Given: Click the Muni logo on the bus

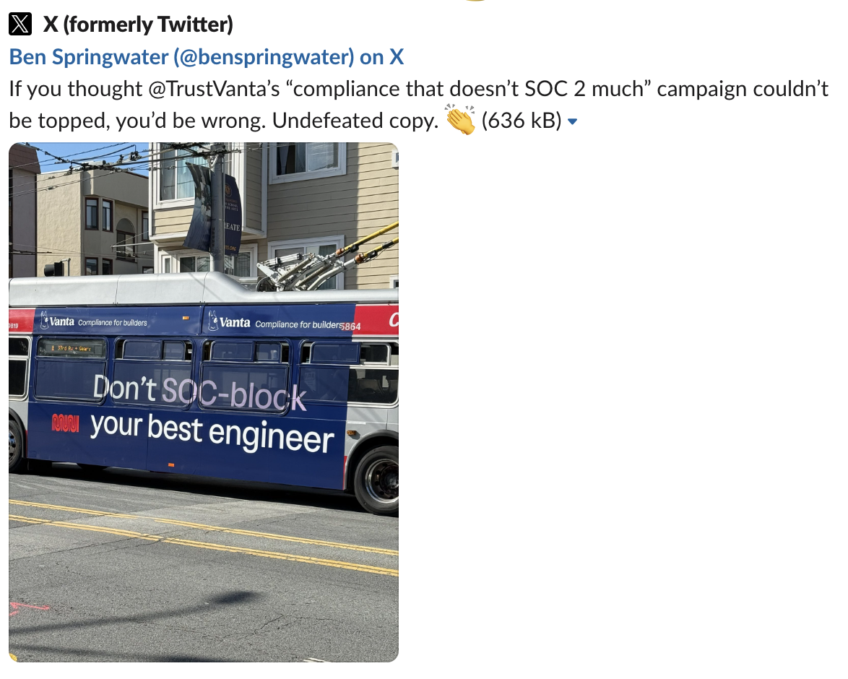Looking at the screenshot, I should point(66,423).
